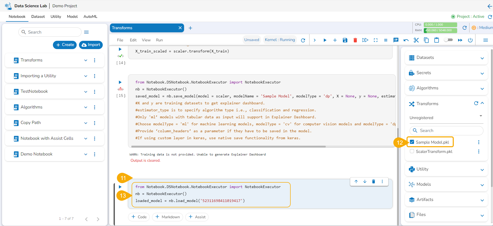Click the fullscreen icon in toolbar
Viewport: 493px width, 226px height.
point(376,40)
